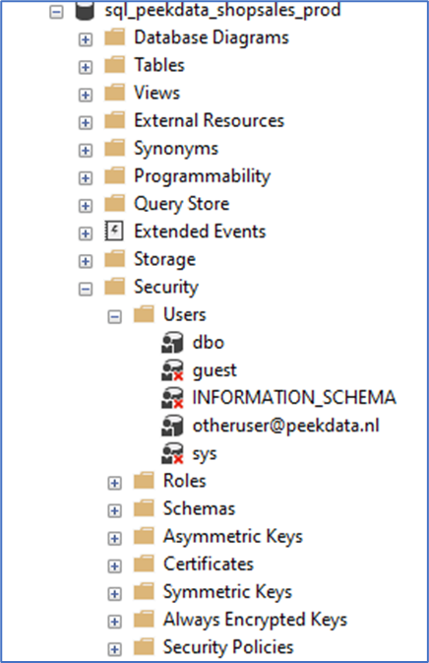Image resolution: width=429 pixels, height=663 pixels.
Task: Click the Extended Events lightning icon
Action: [114, 232]
